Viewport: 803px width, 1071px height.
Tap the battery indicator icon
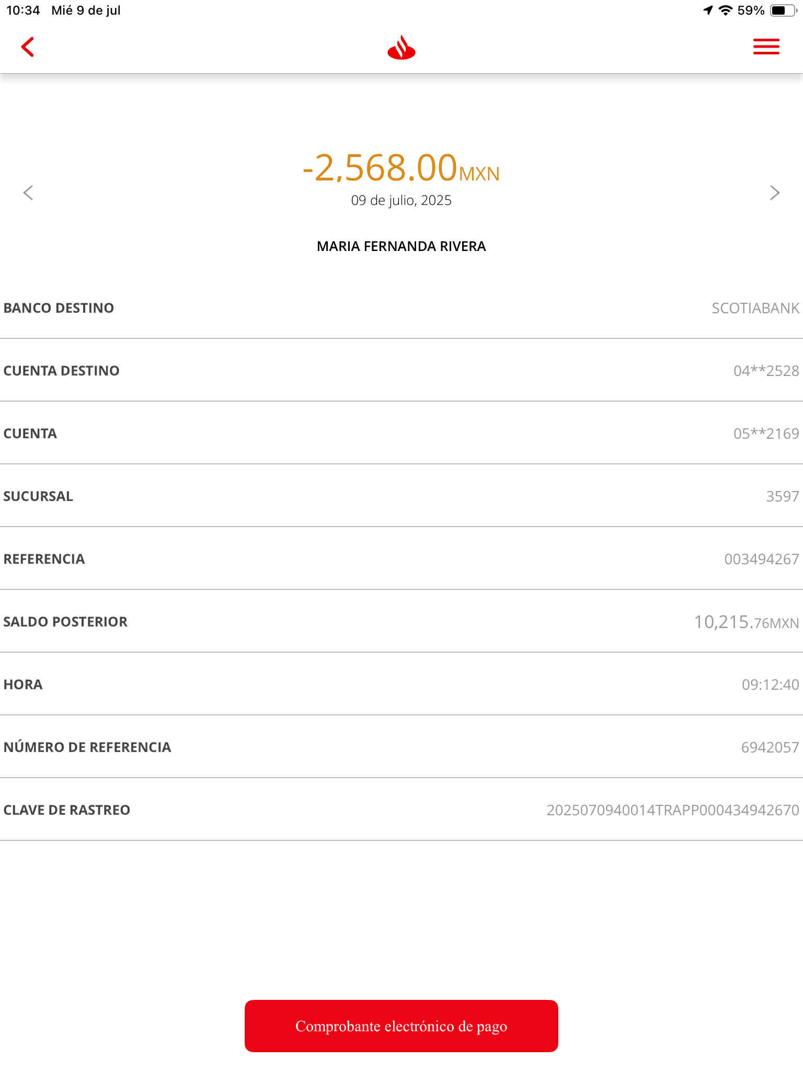pyautogui.click(x=783, y=10)
